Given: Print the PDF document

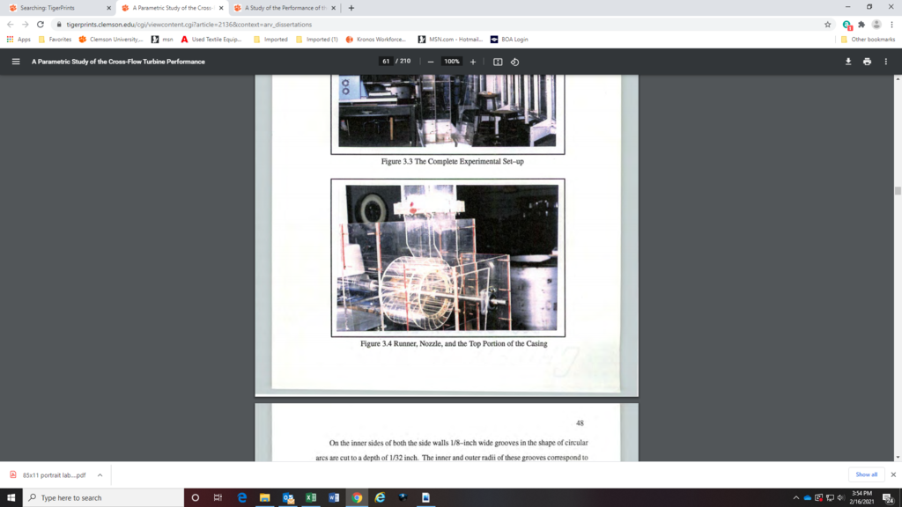Looking at the screenshot, I should point(868,62).
